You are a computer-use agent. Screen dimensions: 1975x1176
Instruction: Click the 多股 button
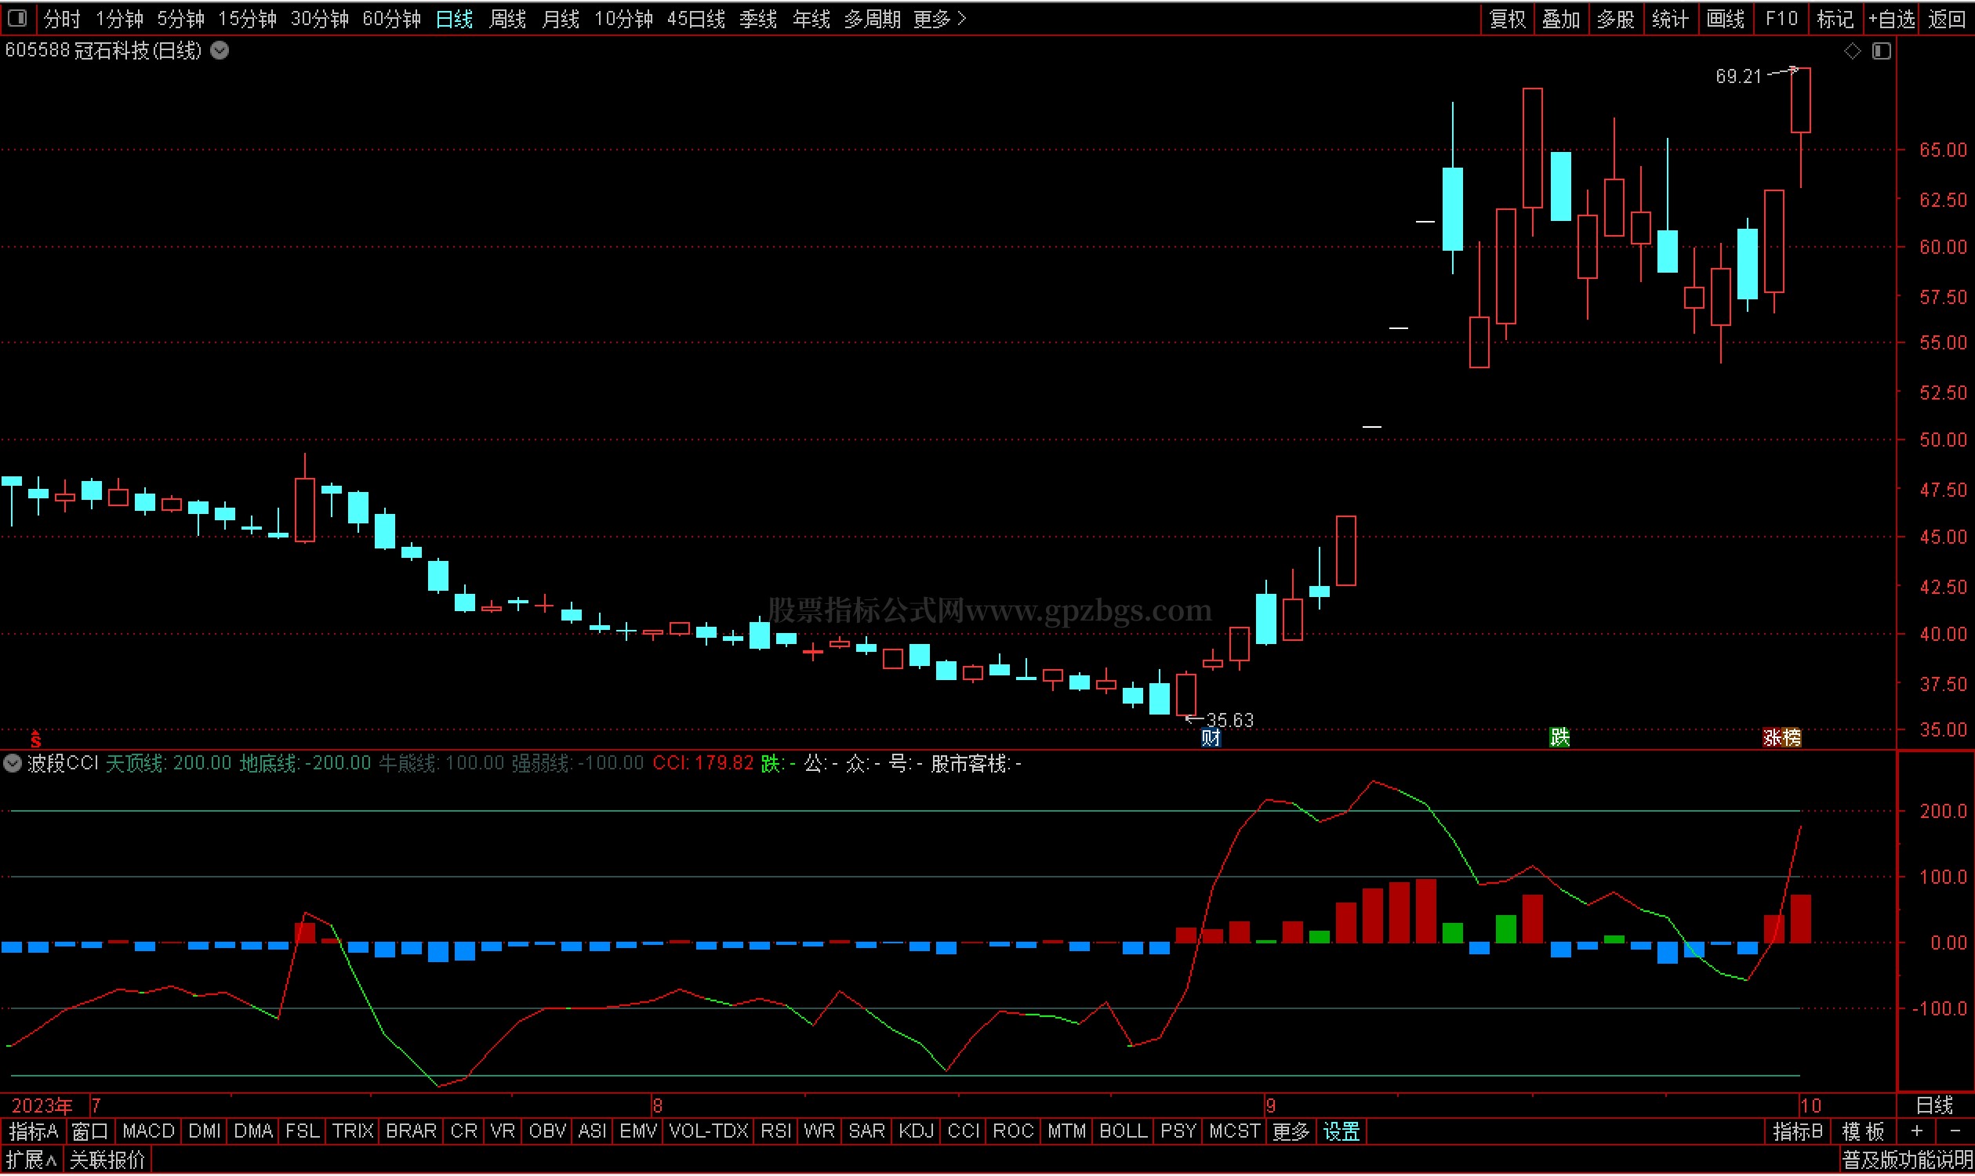[1616, 19]
